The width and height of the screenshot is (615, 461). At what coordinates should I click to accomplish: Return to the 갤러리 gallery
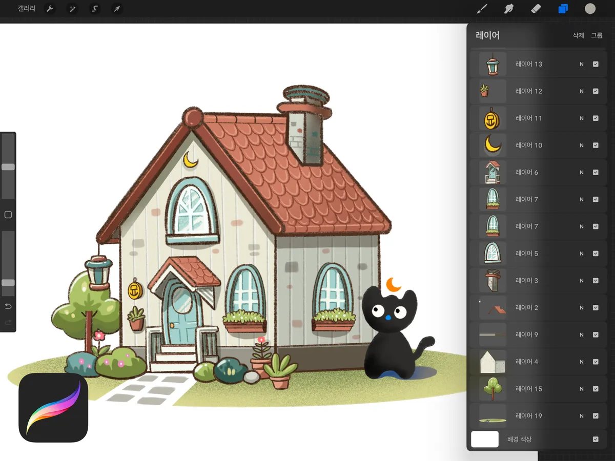click(x=27, y=9)
